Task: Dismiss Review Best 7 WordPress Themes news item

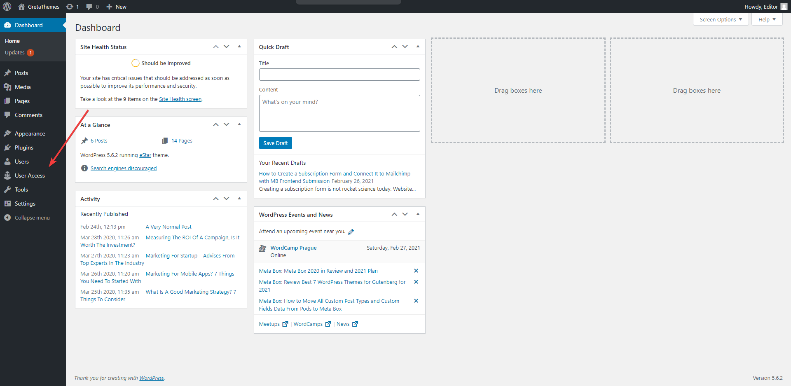Action: pos(416,282)
